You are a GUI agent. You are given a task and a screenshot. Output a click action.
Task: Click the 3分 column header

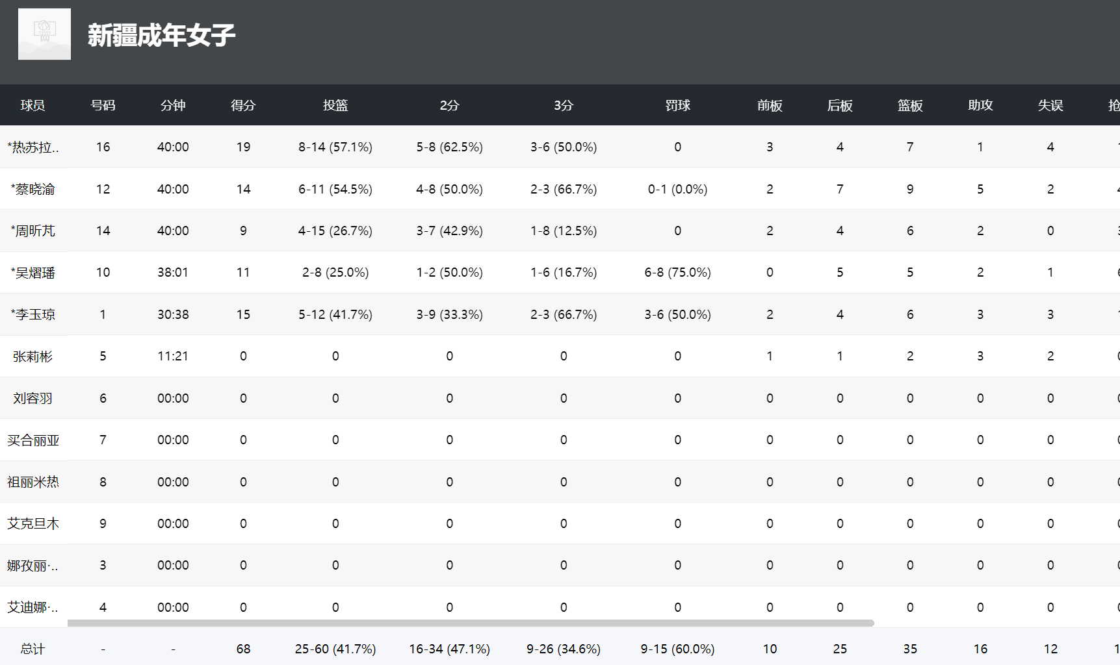click(564, 105)
